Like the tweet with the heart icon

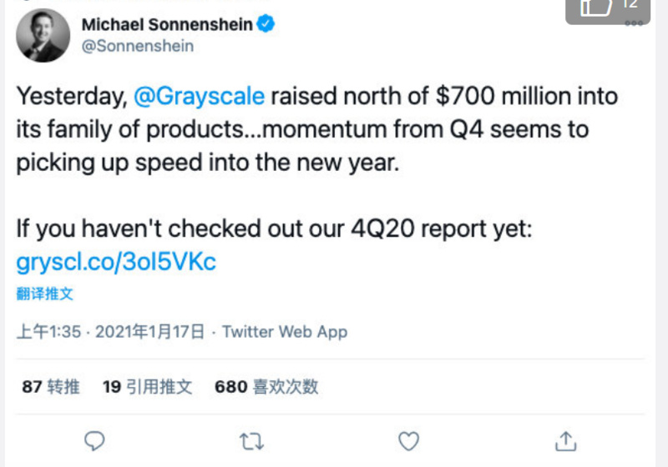click(408, 441)
